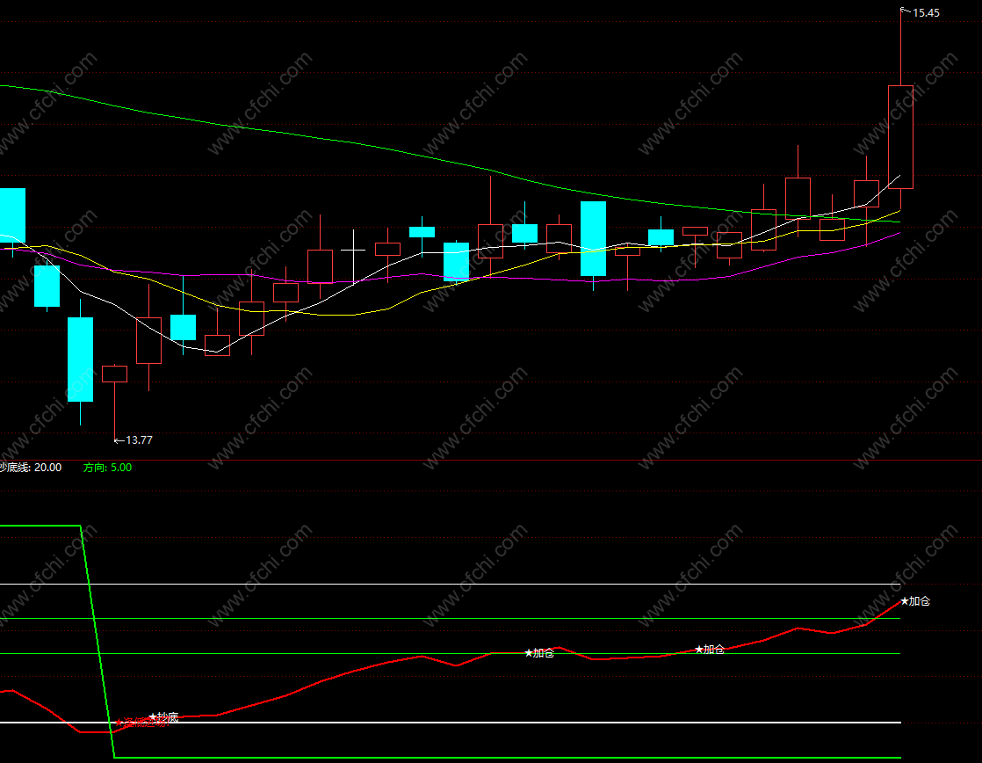Click the white ★抄底 signal label
The image size is (982, 763).
164,717
